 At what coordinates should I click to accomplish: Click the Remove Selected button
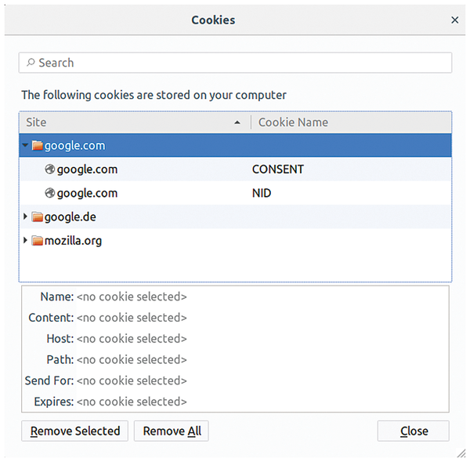coord(75,431)
